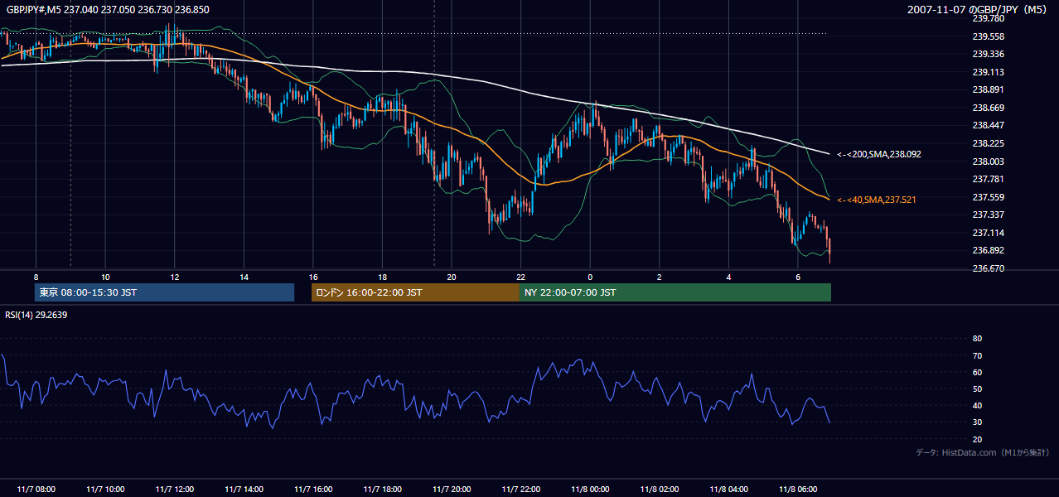Click the London session bar ロンドン 16:00-22:00 JST
The image size is (1059, 497).
click(415, 292)
